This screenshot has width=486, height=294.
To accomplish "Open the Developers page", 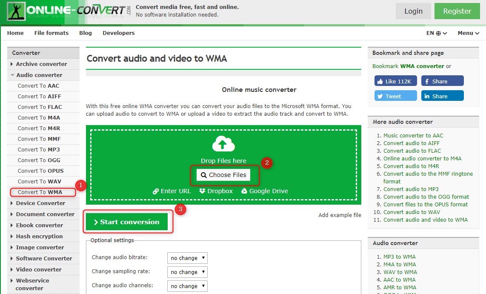I will click(x=119, y=33).
